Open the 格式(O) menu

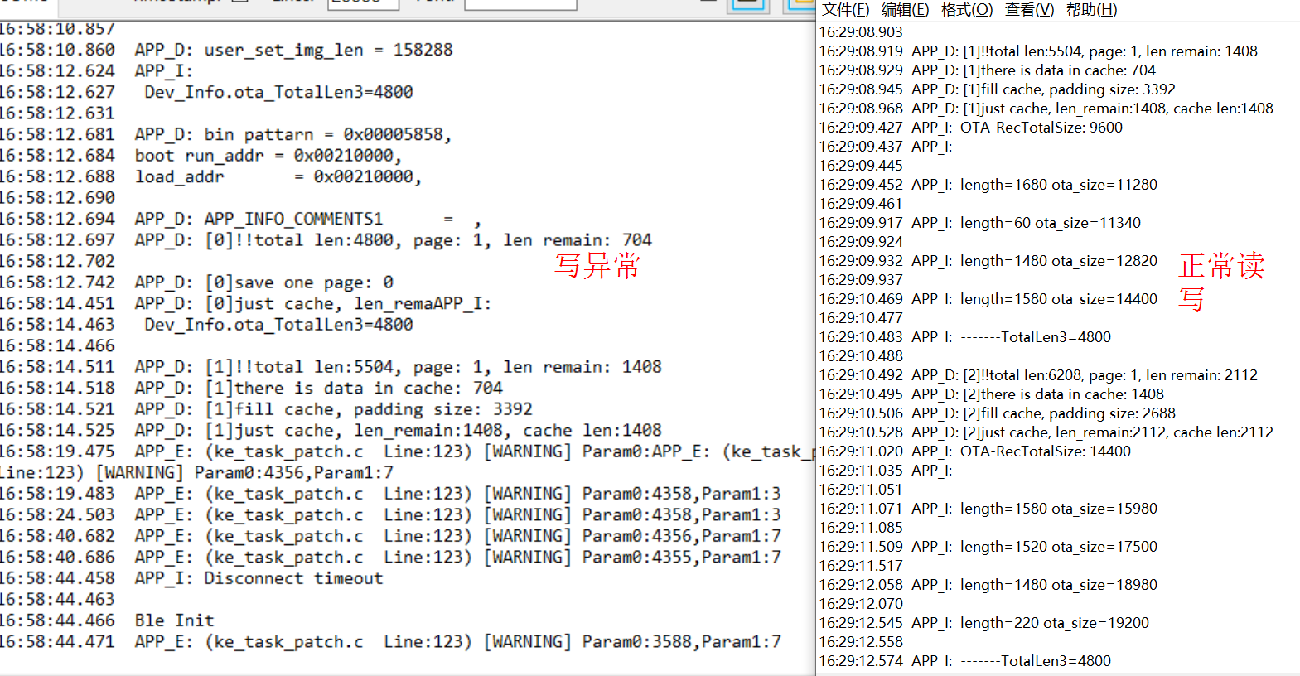(966, 10)
